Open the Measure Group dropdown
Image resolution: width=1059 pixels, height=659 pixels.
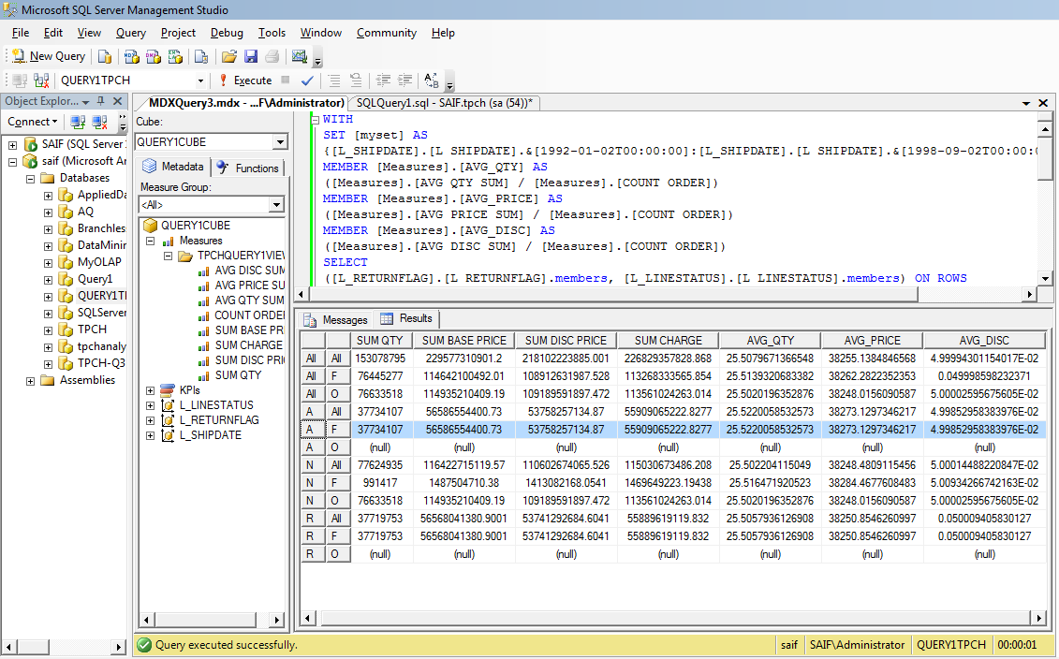276,204
